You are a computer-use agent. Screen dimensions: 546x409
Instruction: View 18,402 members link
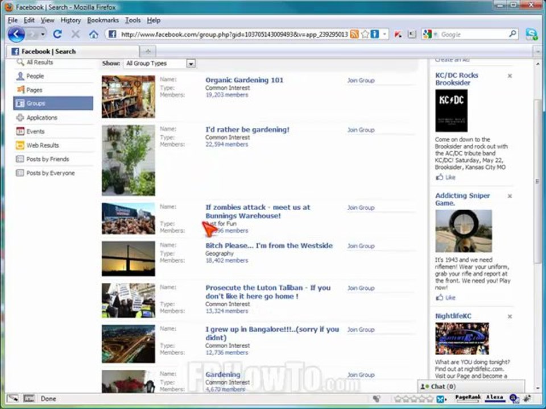click(x=227, y=261)
